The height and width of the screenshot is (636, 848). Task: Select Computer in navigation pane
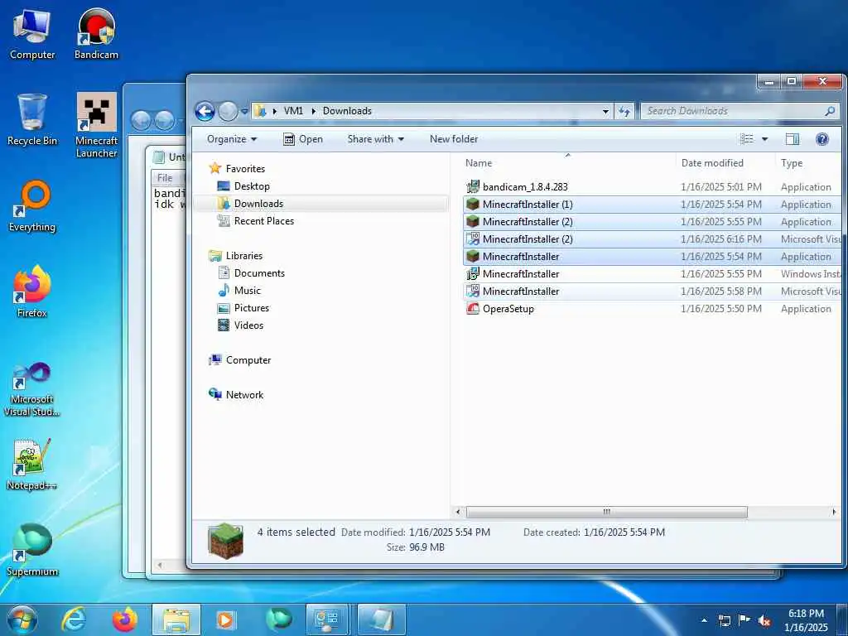pos(239,360)
